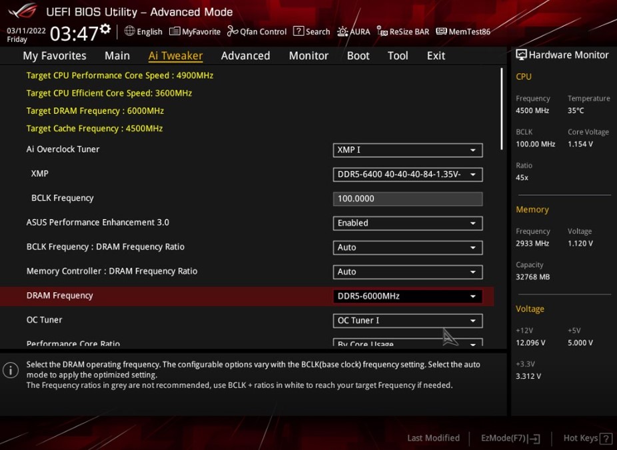Click the Capacity 32768 MB value
Screen dimensions: 617x450
533,277
